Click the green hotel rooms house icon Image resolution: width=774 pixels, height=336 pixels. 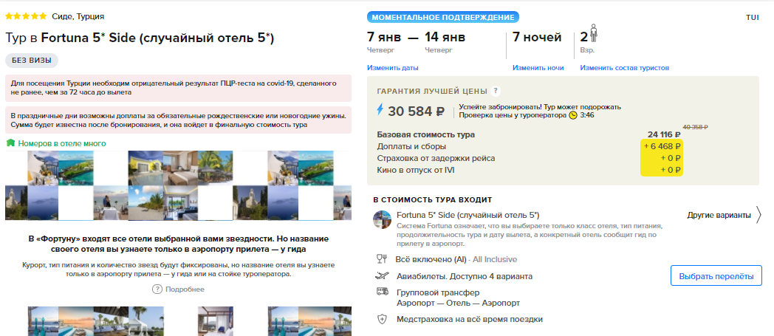coord(10,143)
